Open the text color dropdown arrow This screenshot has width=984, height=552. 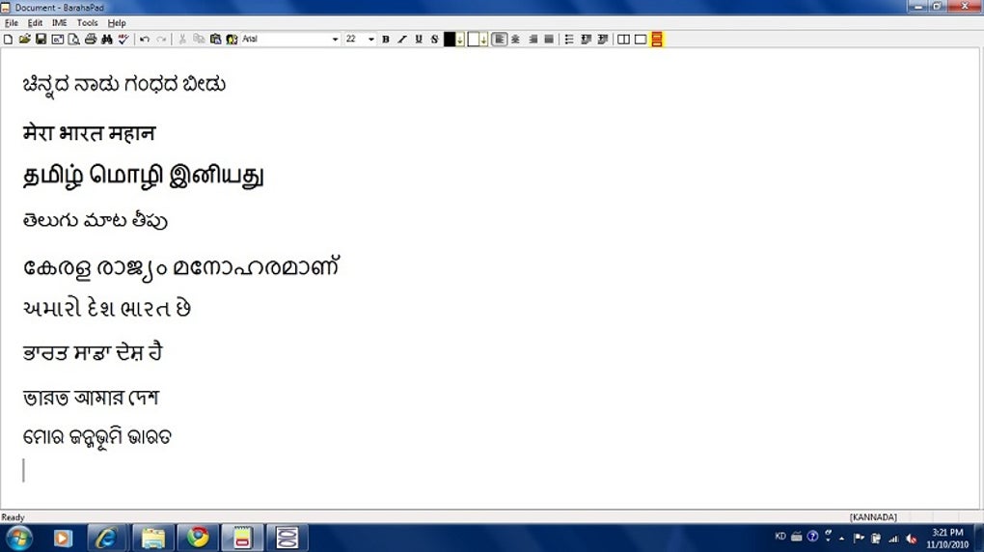[x=460, y=39]
